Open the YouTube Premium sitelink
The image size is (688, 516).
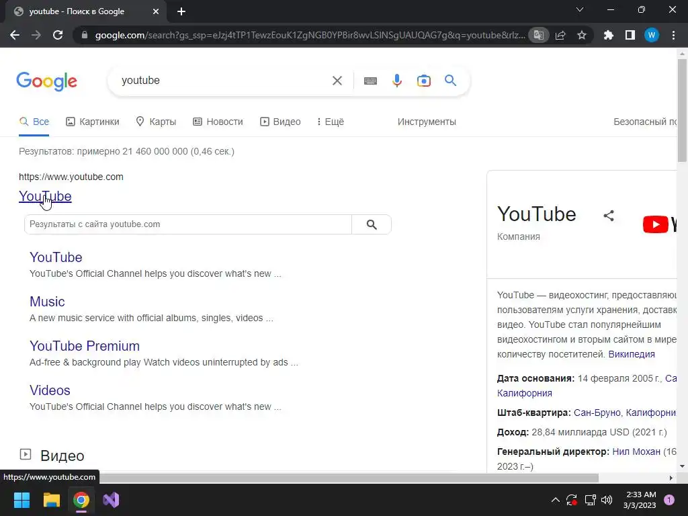[84, 346]
